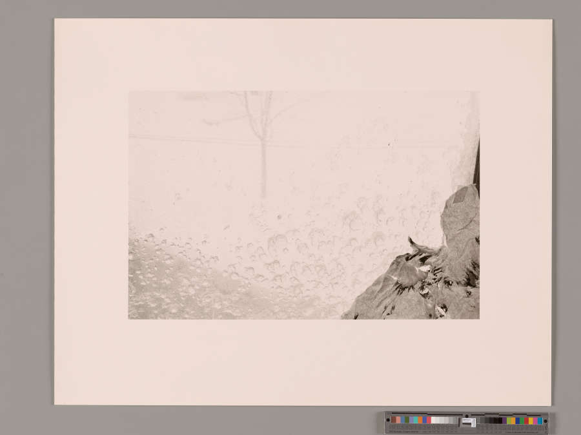Screen dimensions: 581x435
Task: Select the pale white patch on the color card
Action: 434,420
